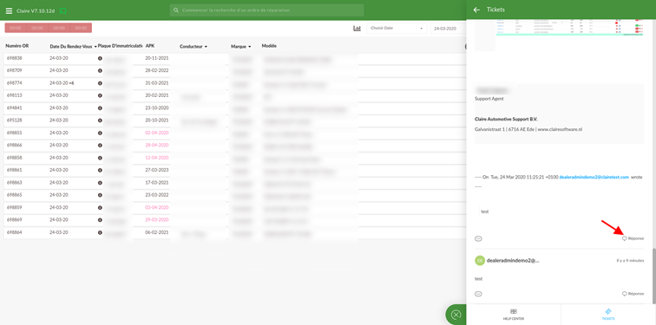Image resolution: width=656 pixels, height=325 pixels.
Task: Switch to the Help Center tab
Action: tap(514, 315)
